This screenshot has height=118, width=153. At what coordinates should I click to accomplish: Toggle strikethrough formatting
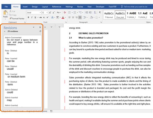coord(41,17)
